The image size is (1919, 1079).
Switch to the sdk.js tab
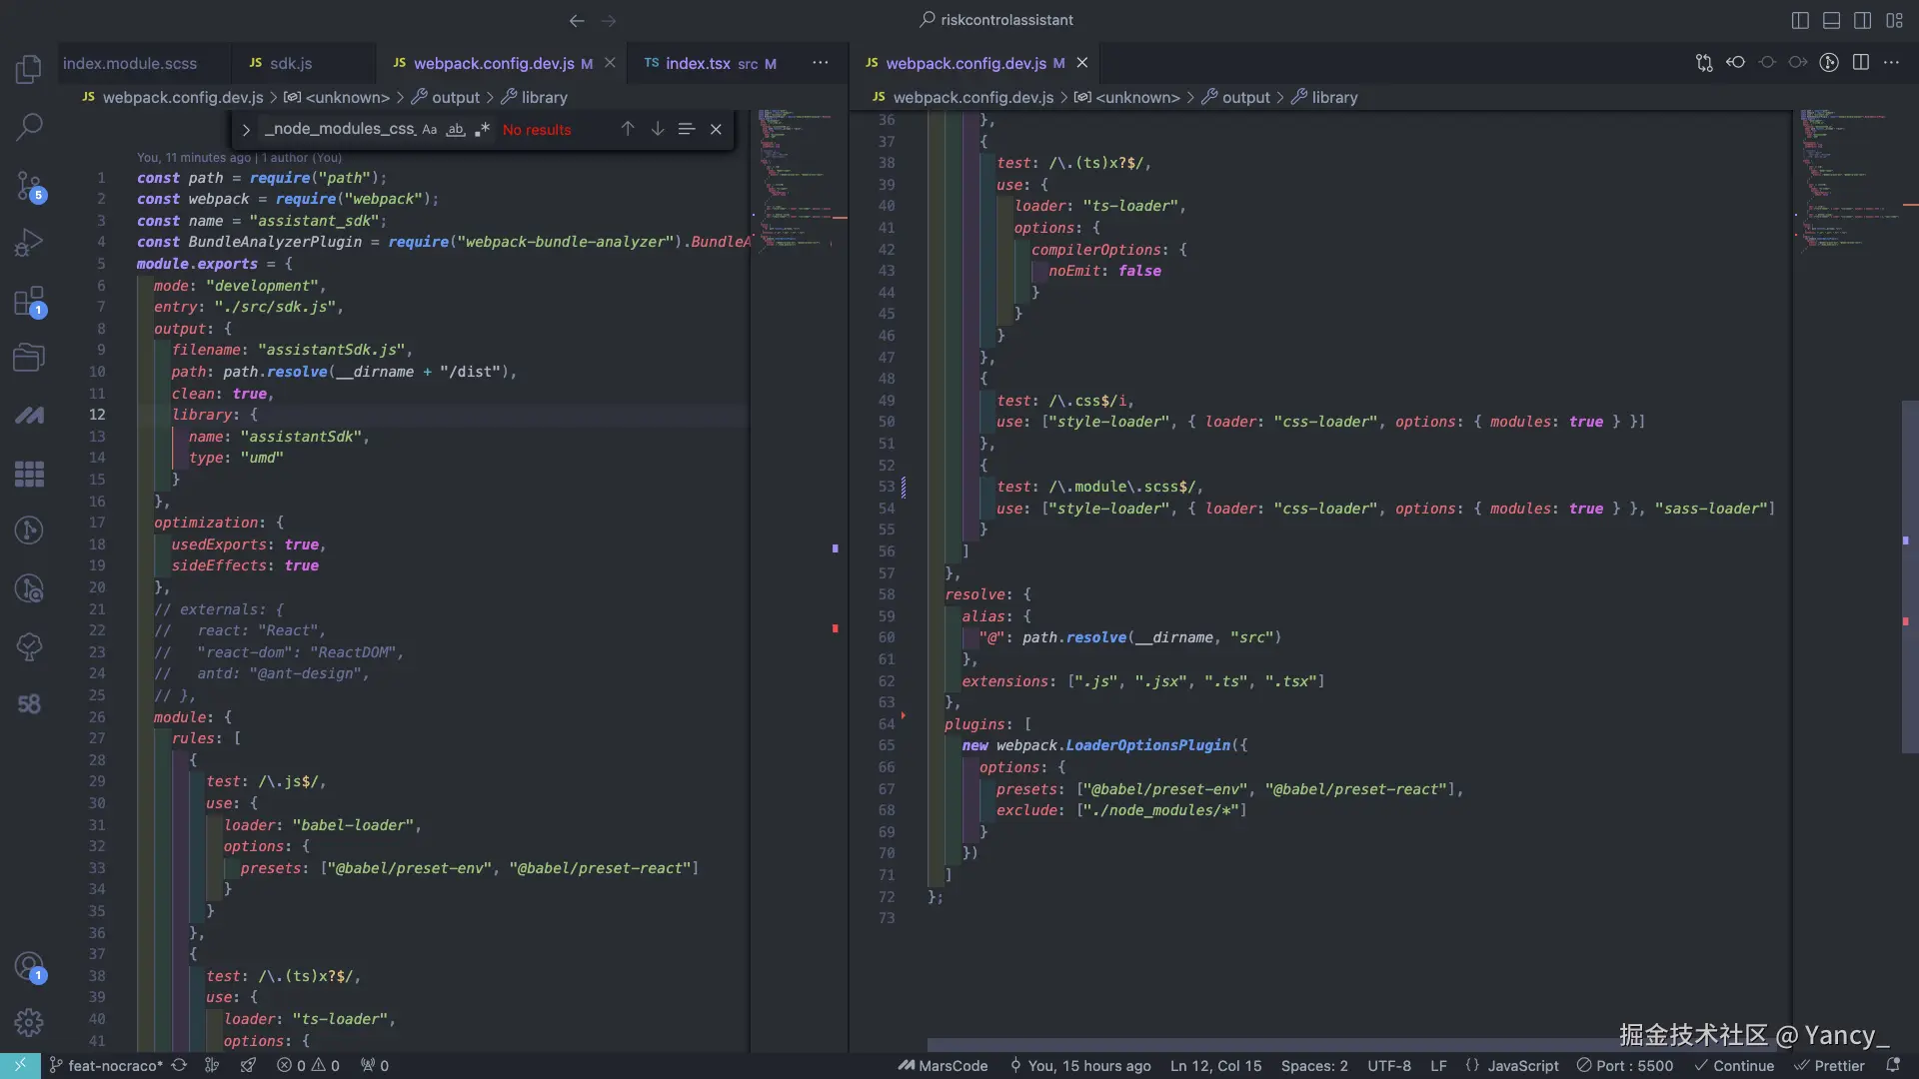tap(290, 63)
